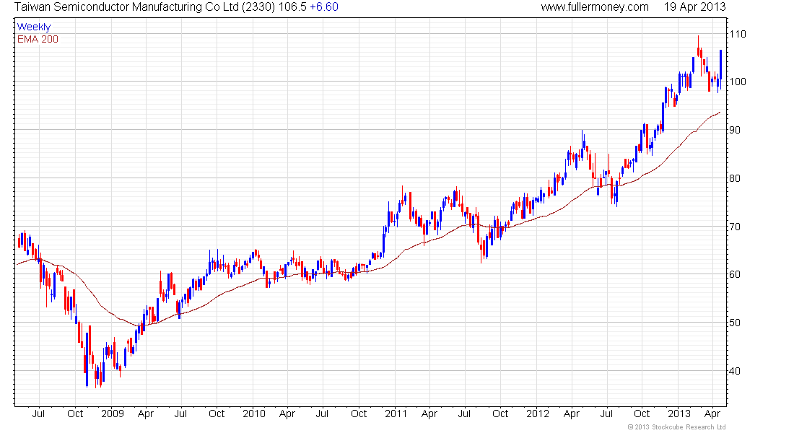Select the 2012 marker on time axis
This screenshot has height=433, width=794.
[x=536, y=414]
